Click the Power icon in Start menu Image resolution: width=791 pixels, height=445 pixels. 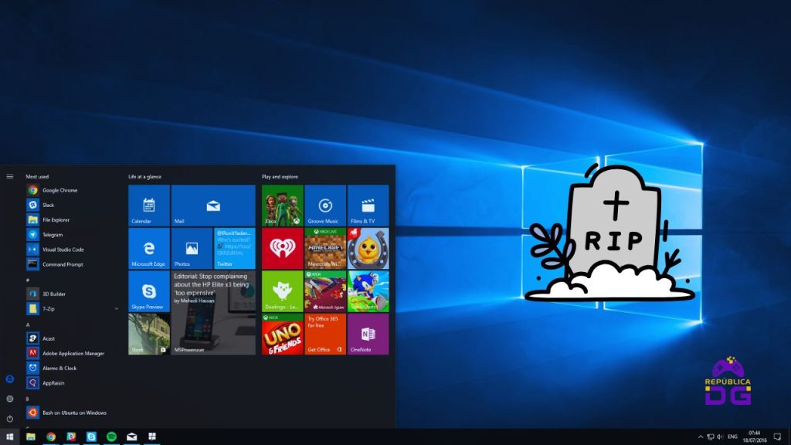tap(10, 418)
